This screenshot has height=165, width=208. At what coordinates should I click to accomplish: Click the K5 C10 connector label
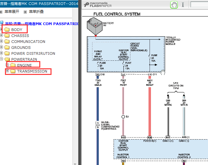tap(100, 75)
